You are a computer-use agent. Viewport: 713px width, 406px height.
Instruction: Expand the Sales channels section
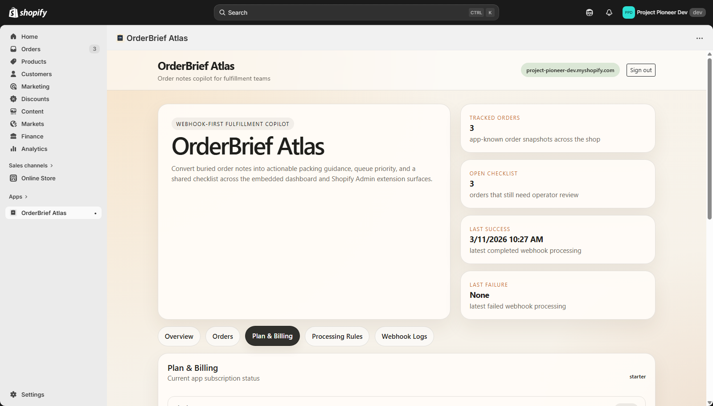(x=31, y=166)
